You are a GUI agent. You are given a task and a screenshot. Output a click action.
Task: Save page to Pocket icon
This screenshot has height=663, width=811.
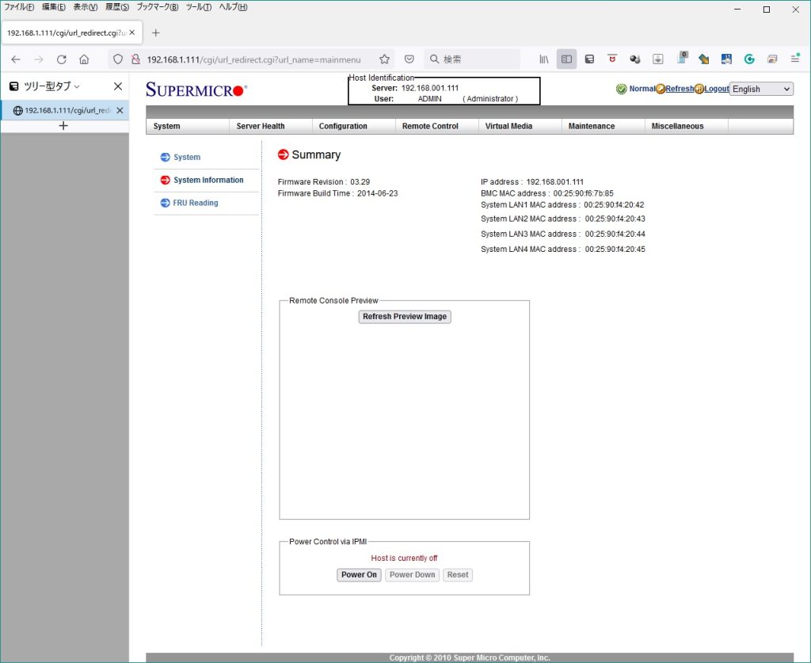click(409, 59)
